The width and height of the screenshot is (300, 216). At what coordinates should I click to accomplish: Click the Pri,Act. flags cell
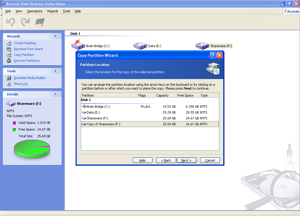click(x=146, y=107)
